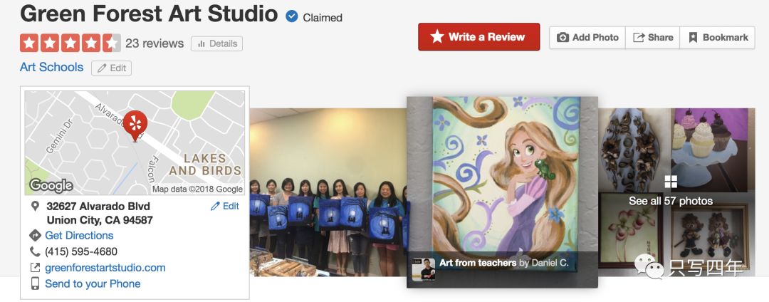The height and width of the screenshot is (302, 769).
Task: Open the Art Schools category link
Action: pyautogui.click(x=51, y=67)
